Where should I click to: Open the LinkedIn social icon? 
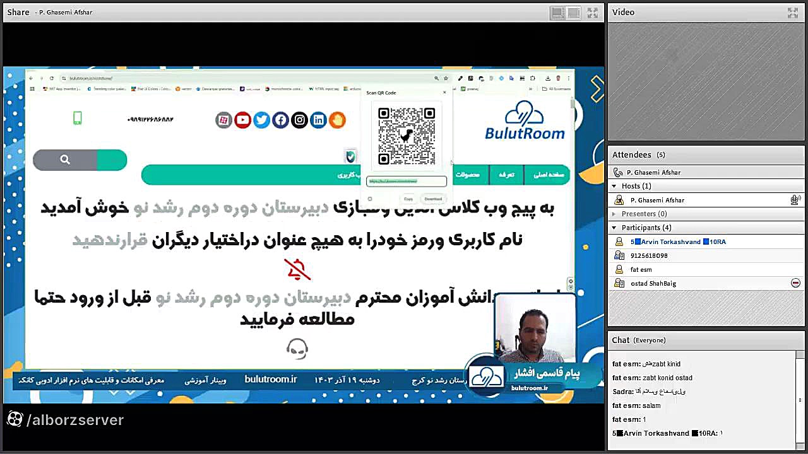click(318, 120)
